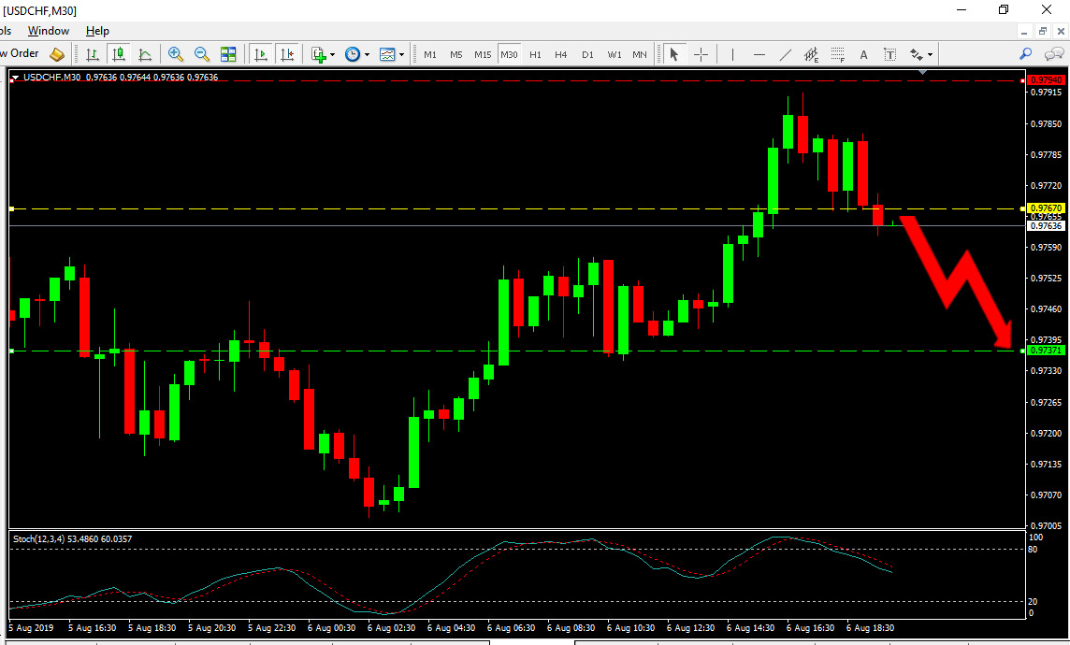Click the periodicity clock icon
The image size is (1070, 645).
click(x=353, y=54)
